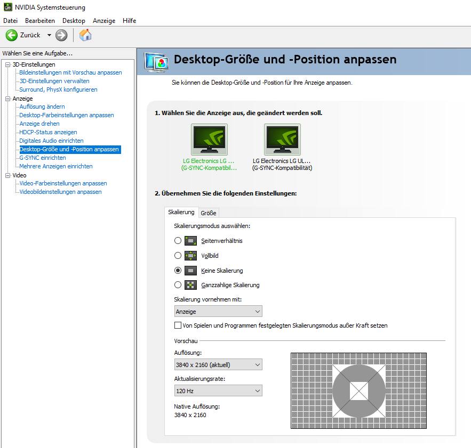The width and height of the screenshot is (471, 448).
Task: Click the 3D-Einstellungen tree label
Action: pos(34,64)
